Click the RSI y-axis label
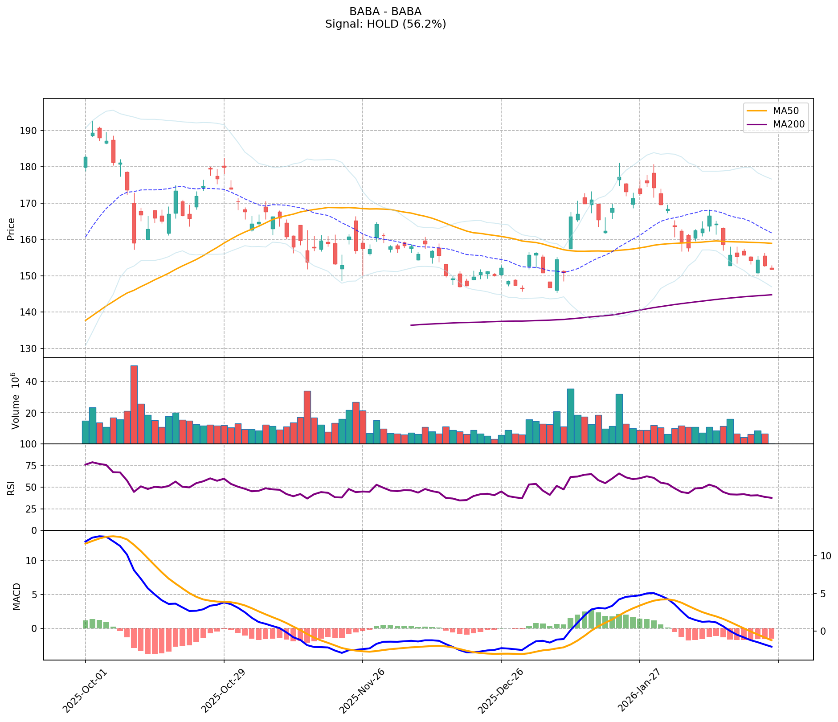Image resolution: width=838 pixels, height=722 pixels. click(11, 488)
